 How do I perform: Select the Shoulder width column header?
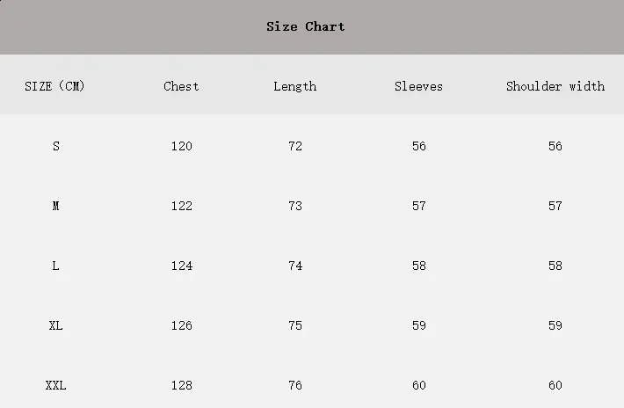tap(555, 86)
